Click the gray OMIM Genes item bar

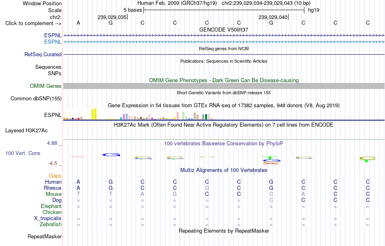(x=224, y=86)
